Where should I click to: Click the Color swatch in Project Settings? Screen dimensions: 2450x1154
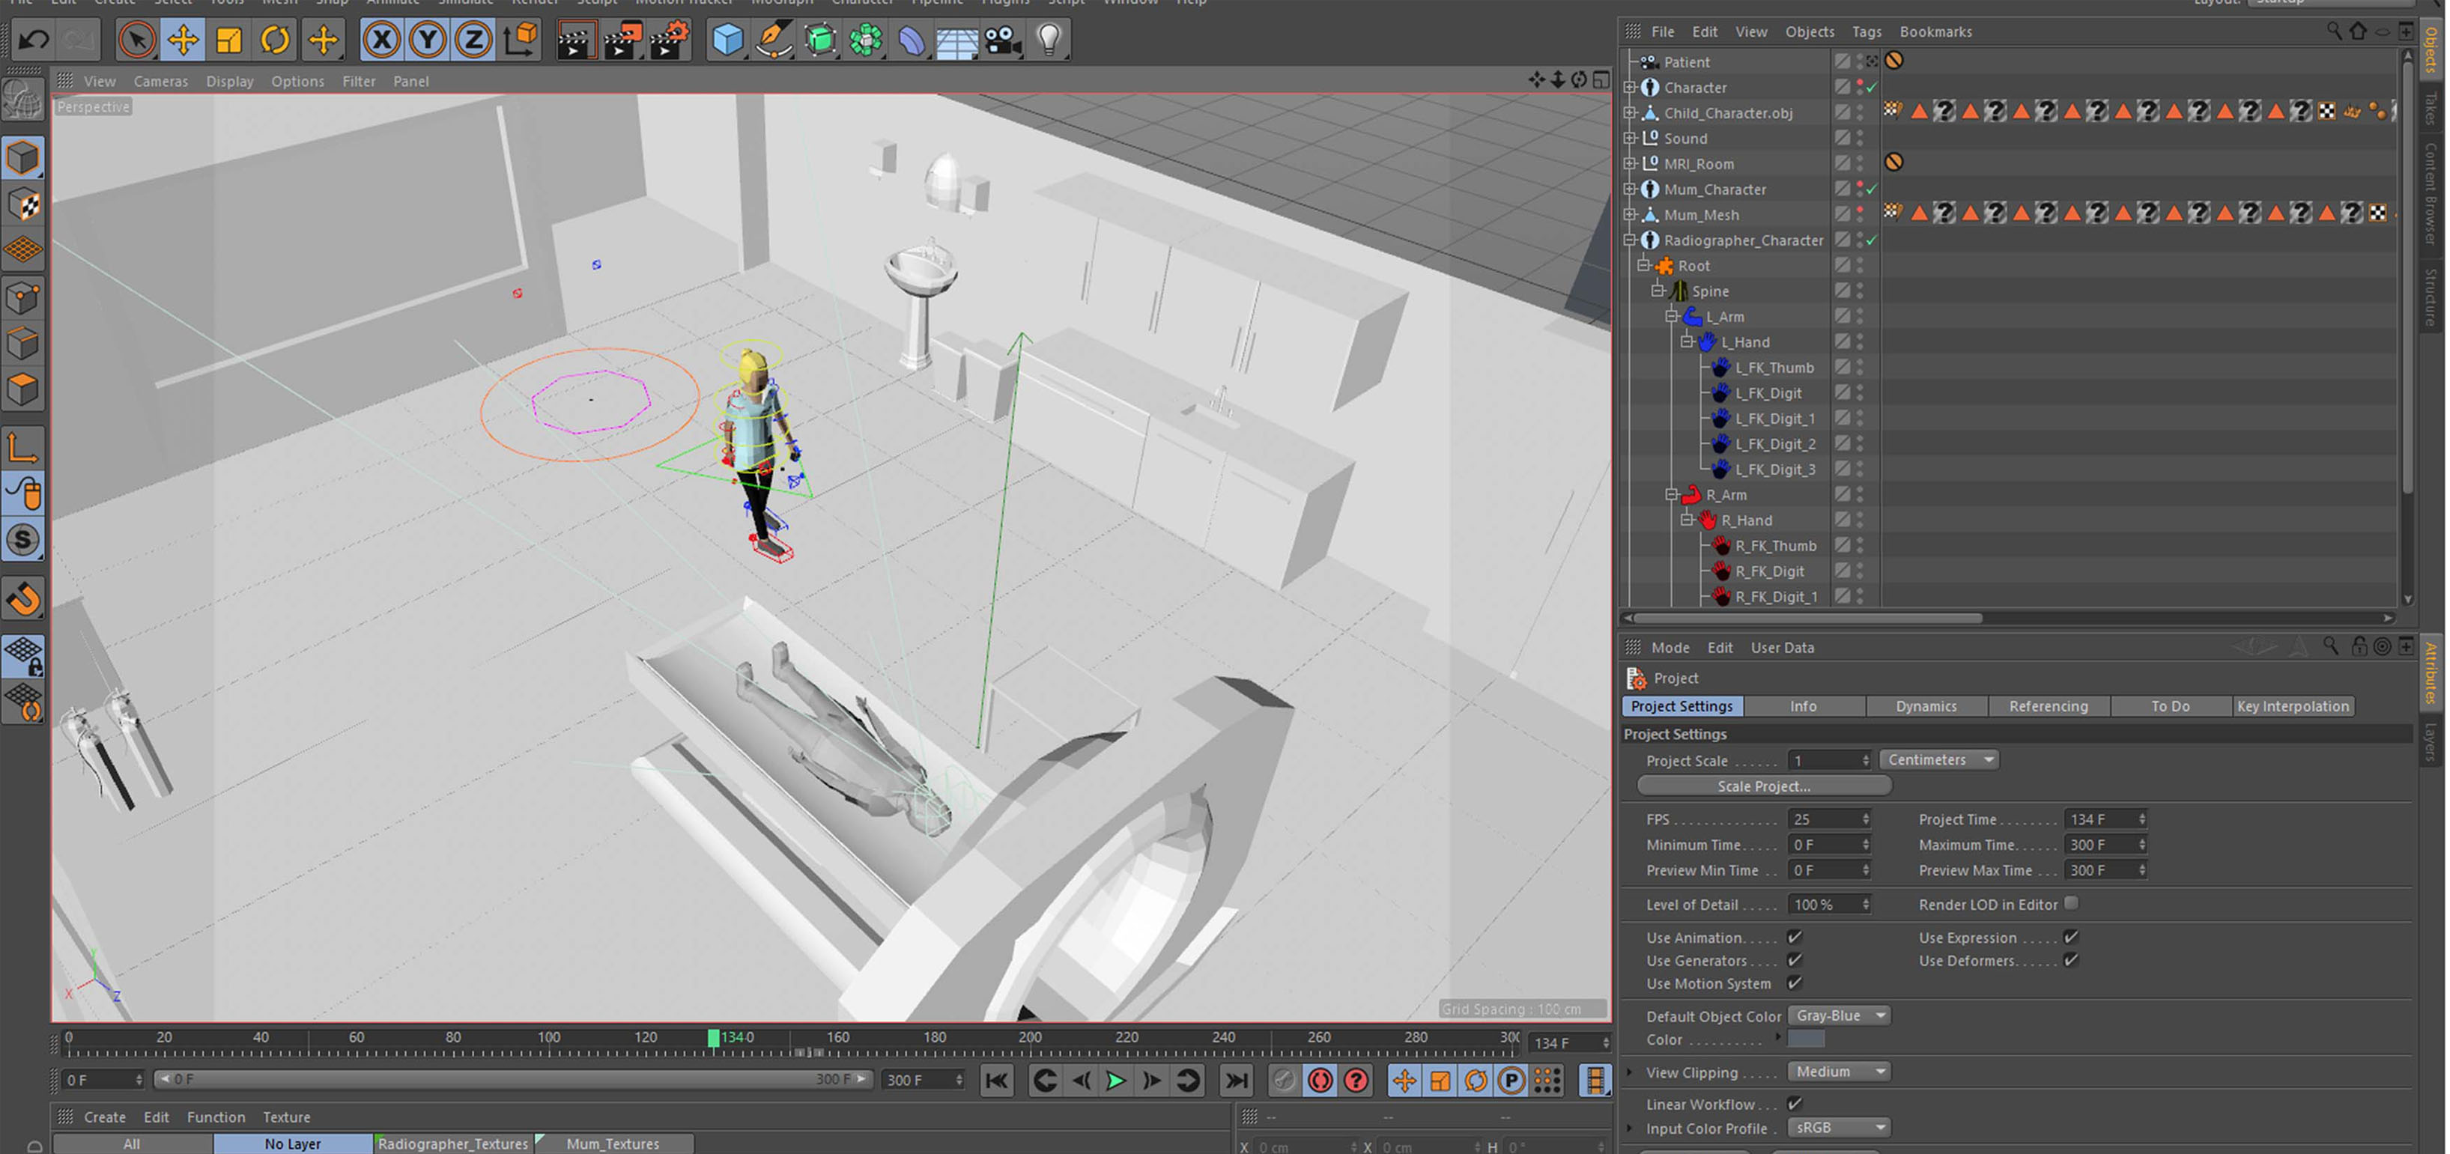(1806, 1039)
